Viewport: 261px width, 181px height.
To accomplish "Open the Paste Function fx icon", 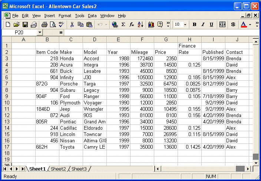I will pyautogui.click(x=132, y=25).
